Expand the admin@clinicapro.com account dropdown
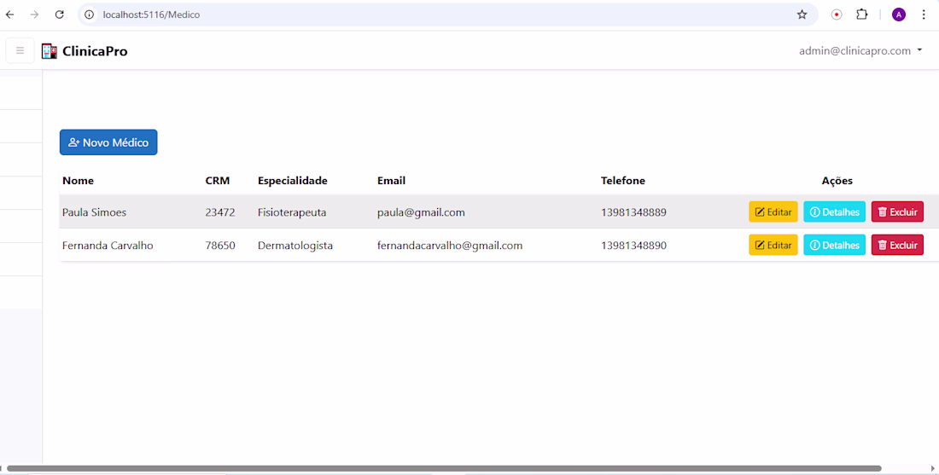 860,51
